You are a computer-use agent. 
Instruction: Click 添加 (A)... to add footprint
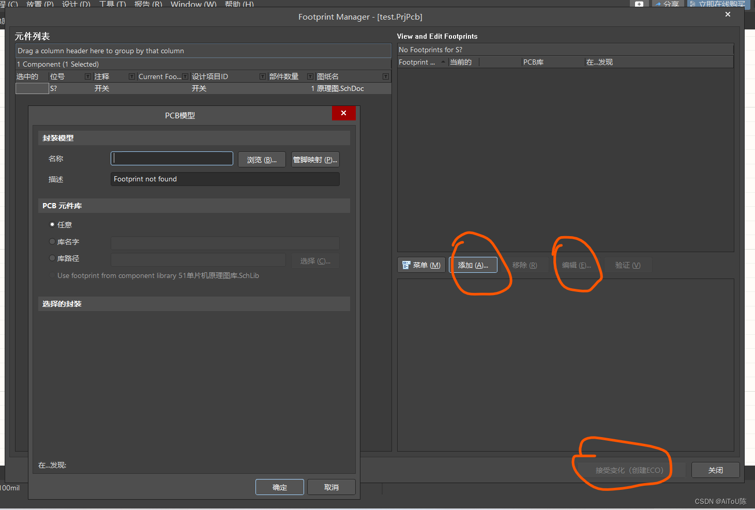click(473, 265)
